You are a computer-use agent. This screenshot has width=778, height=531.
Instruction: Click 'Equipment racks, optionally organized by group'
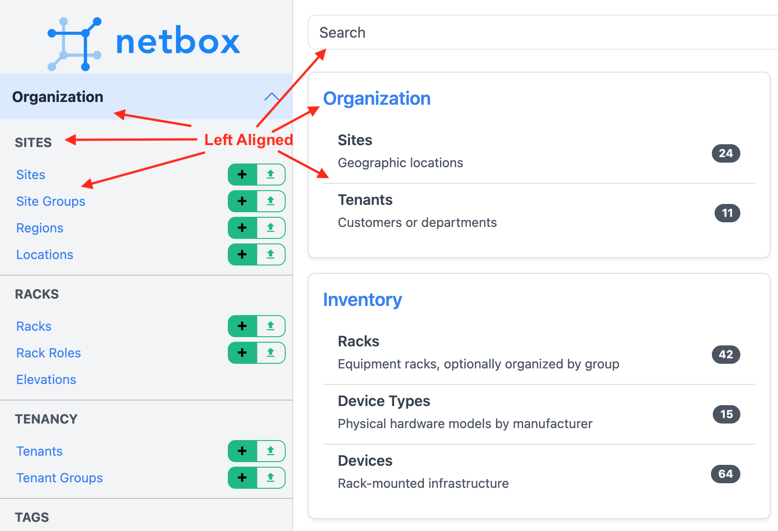479,364
